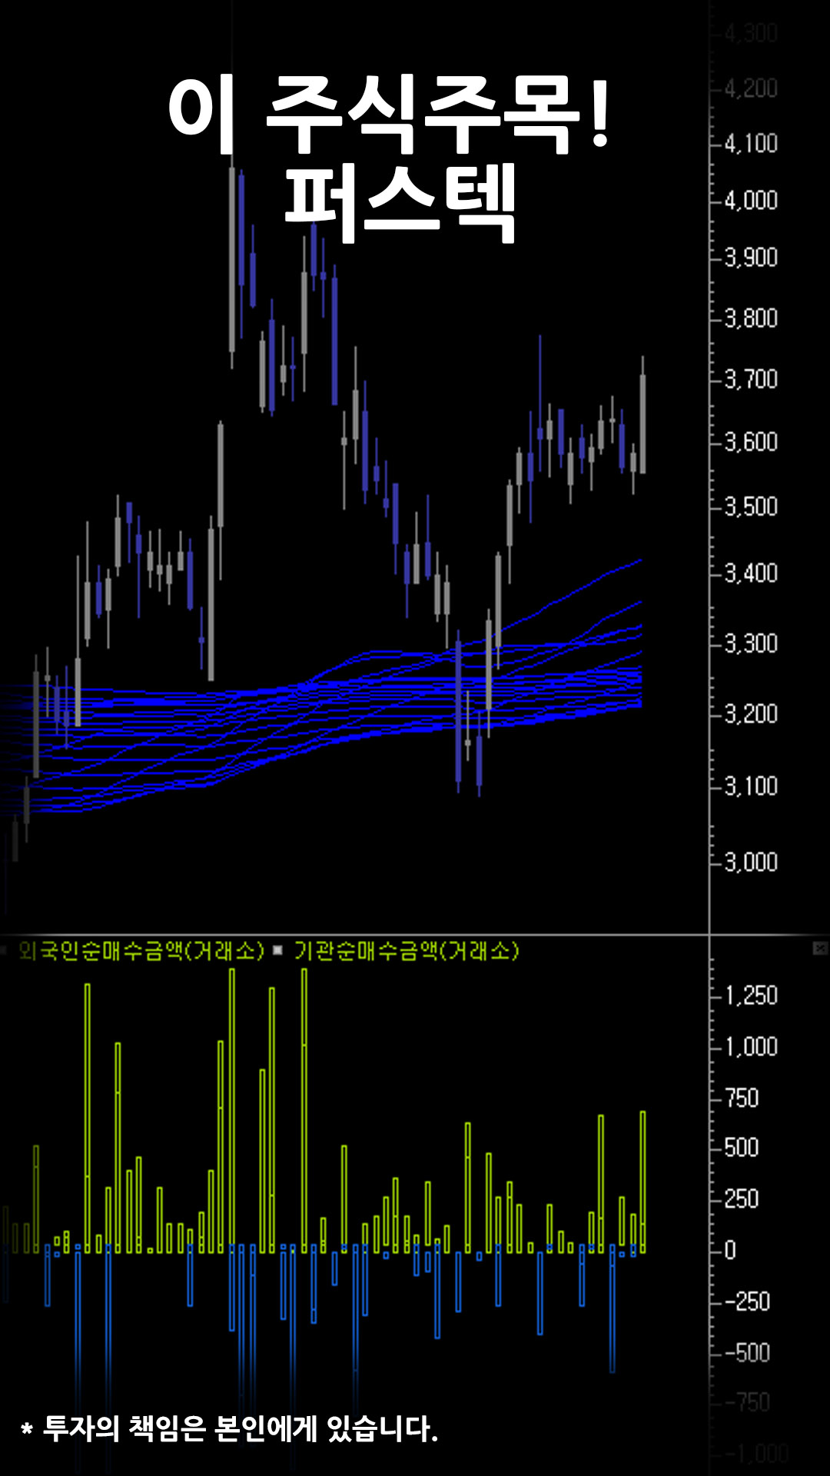Click the 3,700 price axis label

751,379
